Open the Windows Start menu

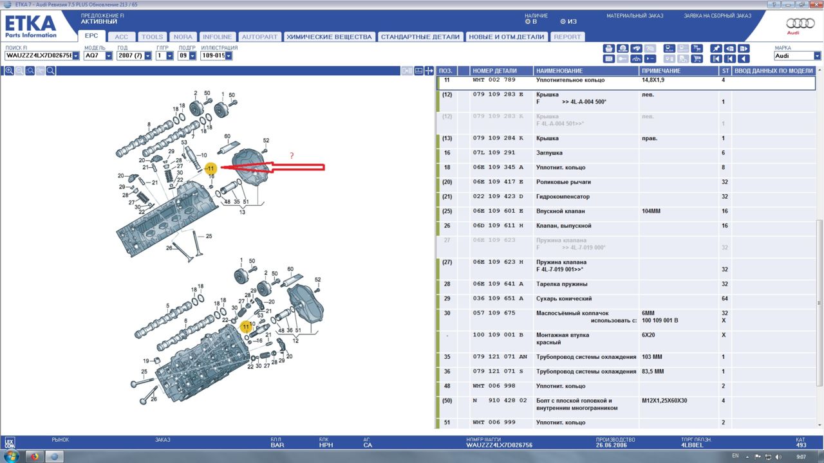point(11,456)
